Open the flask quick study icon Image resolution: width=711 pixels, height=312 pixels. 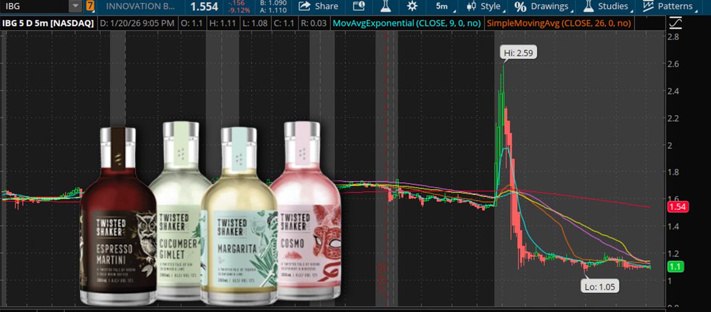coord(385,7)
